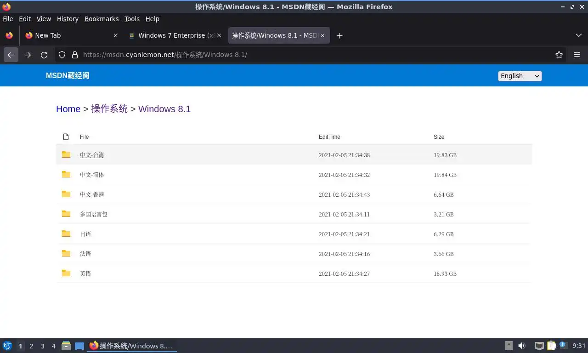
Task: Close the Windows 8.1 MSDN tab
Action: click(x=322, y=35)
